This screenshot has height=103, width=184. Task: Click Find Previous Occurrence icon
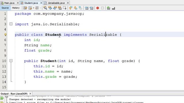pos(50,8)
